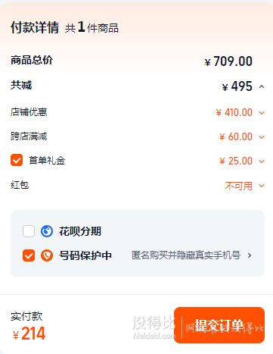273x354 pixels.
Task: Open 匿名购买并隐藏真实手机号 link
Action: (186, 255)
